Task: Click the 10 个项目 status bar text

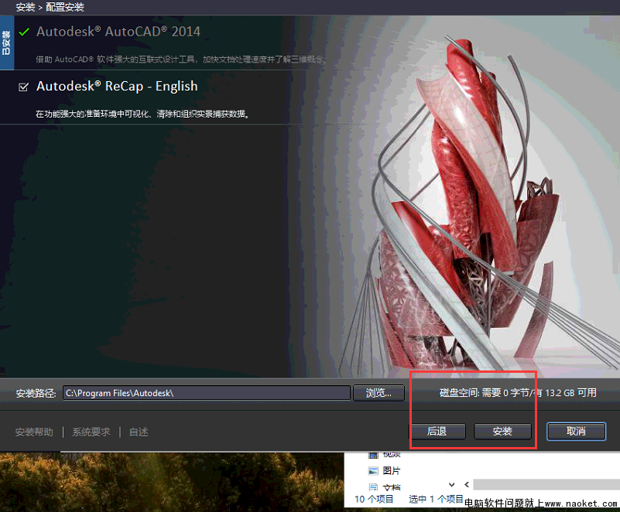Action: [374, 499]
